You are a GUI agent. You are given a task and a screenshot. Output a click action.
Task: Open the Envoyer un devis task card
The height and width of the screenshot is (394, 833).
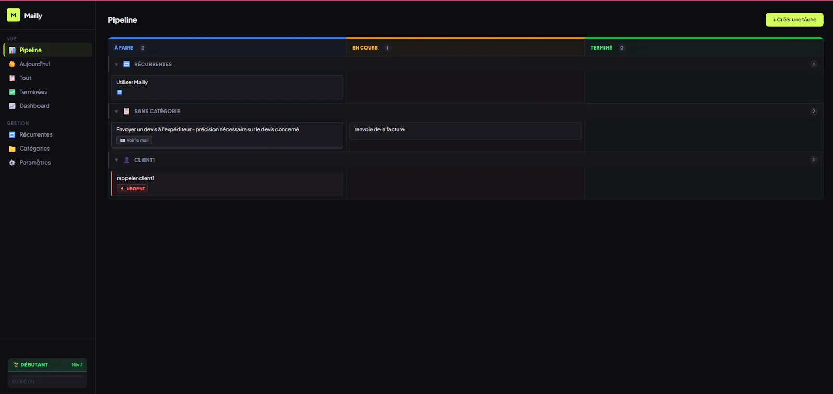pyautogui.click(x=227, y=135)
